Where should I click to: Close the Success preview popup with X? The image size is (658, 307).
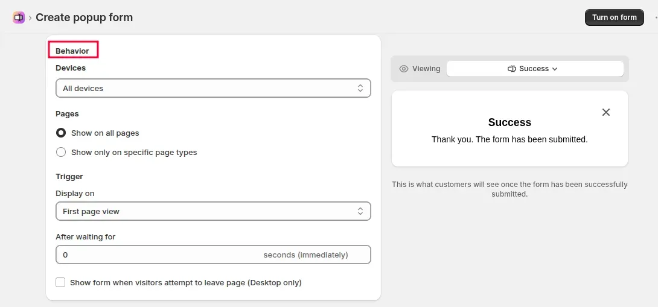tap(606, 112)
